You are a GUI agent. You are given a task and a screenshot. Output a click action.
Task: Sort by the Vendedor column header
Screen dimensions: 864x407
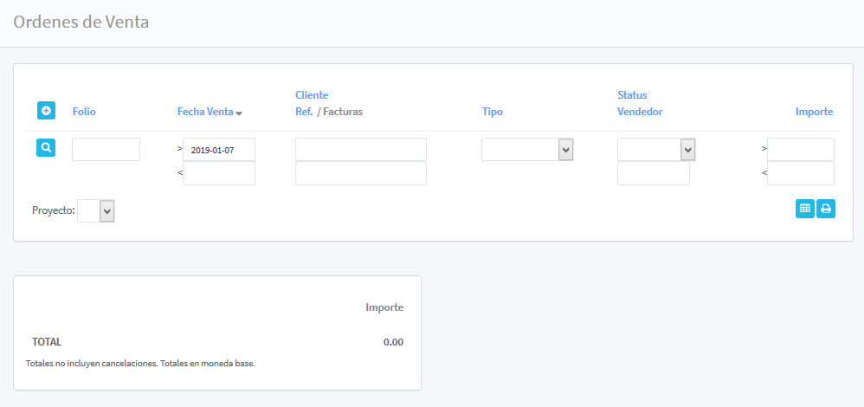[x=640, y=112]
